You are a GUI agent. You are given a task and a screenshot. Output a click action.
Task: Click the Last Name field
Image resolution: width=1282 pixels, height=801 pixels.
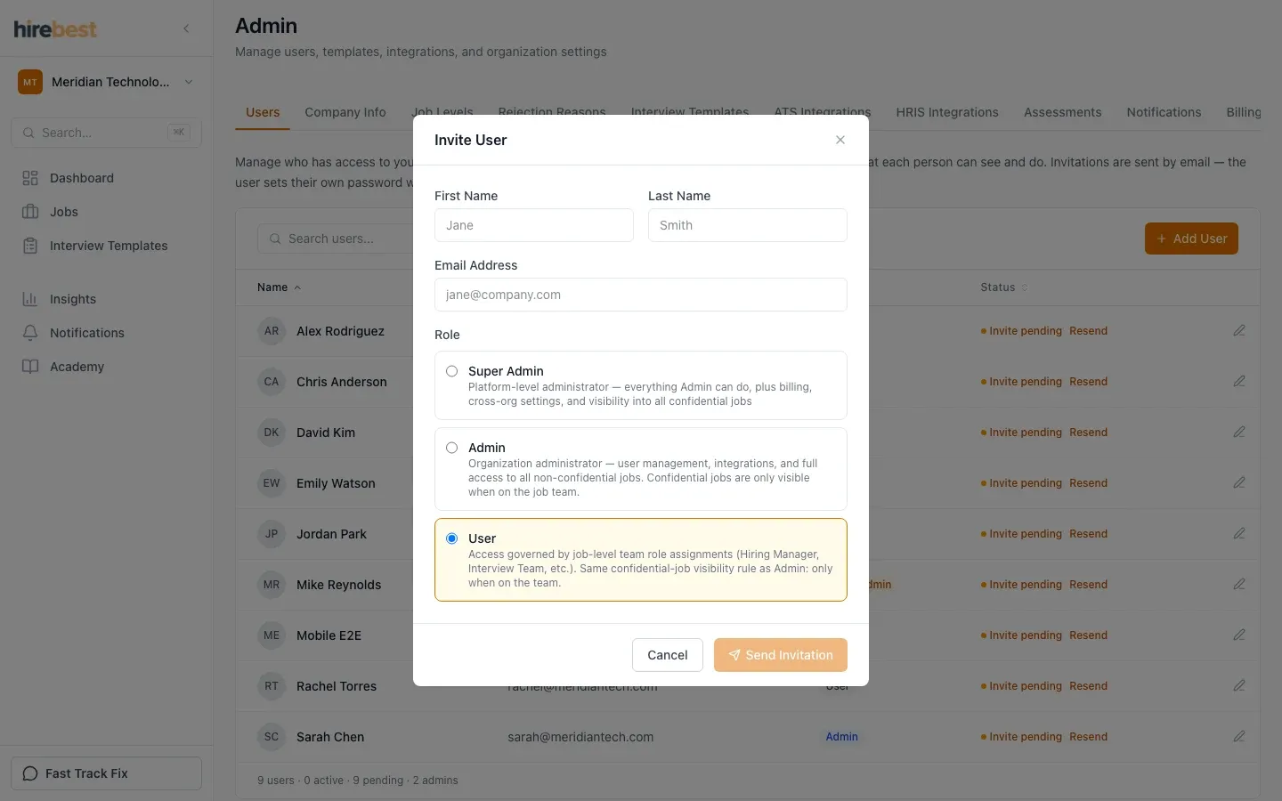pyautogui.click(x=748, y=225)
